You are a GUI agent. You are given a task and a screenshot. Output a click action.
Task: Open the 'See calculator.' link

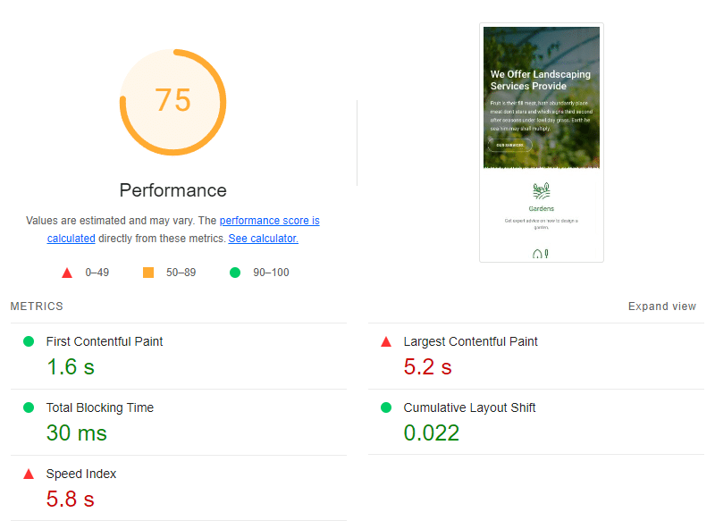coord(263,239)
